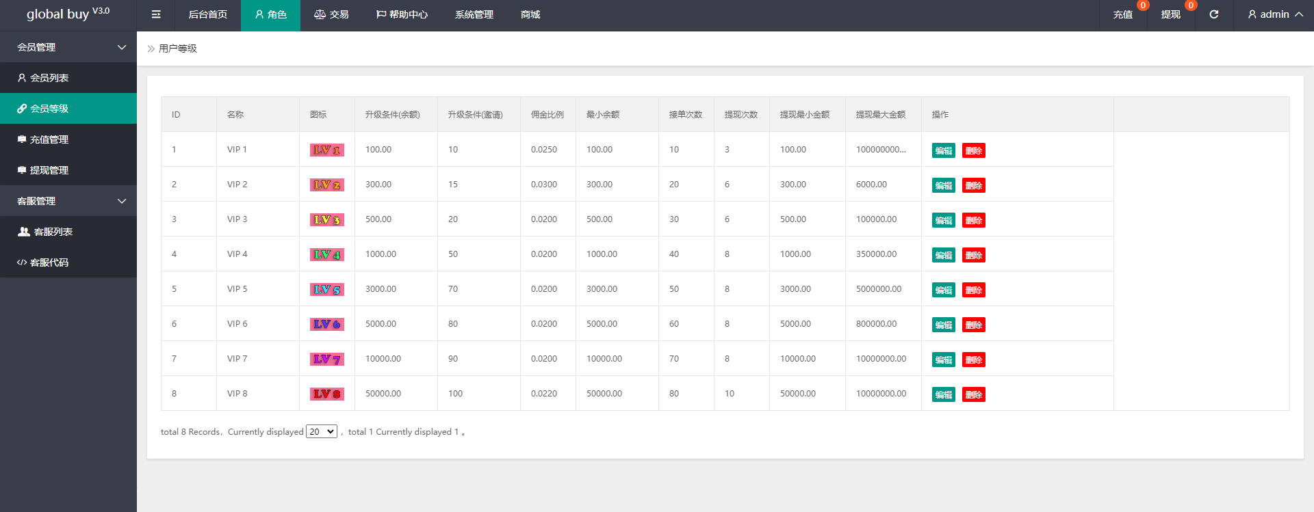1314x512 pixels.
Task: Click 提现 notification in header
Action: pos(1171,14)
